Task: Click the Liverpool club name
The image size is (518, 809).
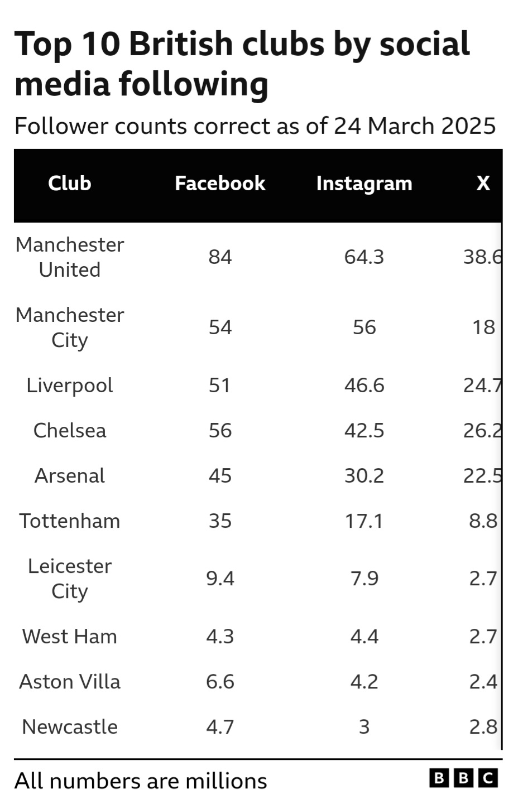Action: [x=70, y=386]
